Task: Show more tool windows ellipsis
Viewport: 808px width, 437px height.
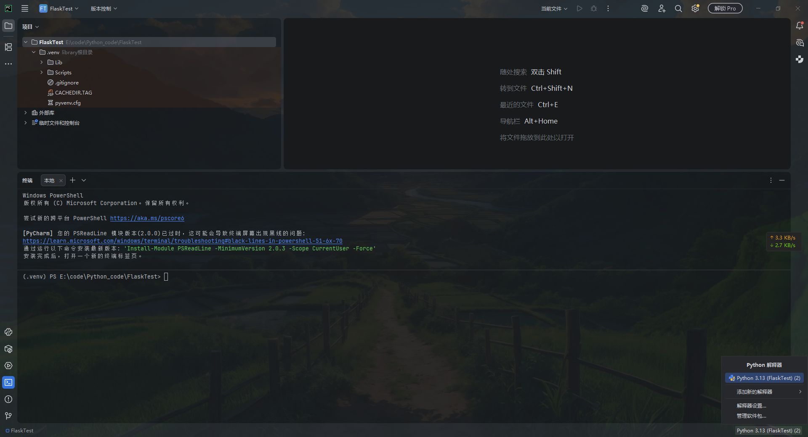Action: (x=8, y=64)
